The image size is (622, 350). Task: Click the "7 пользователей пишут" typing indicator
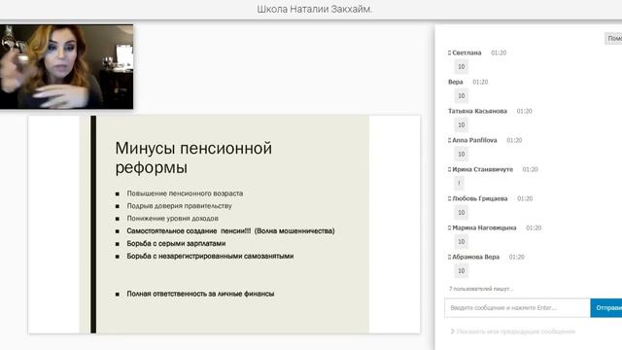(x=481, y=289)
